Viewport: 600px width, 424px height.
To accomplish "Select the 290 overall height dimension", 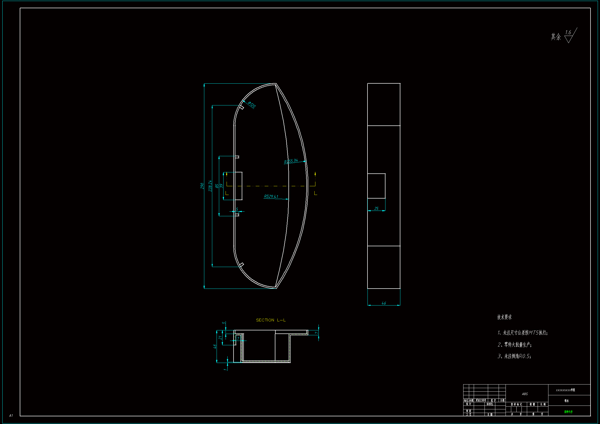I will [202, 186].
